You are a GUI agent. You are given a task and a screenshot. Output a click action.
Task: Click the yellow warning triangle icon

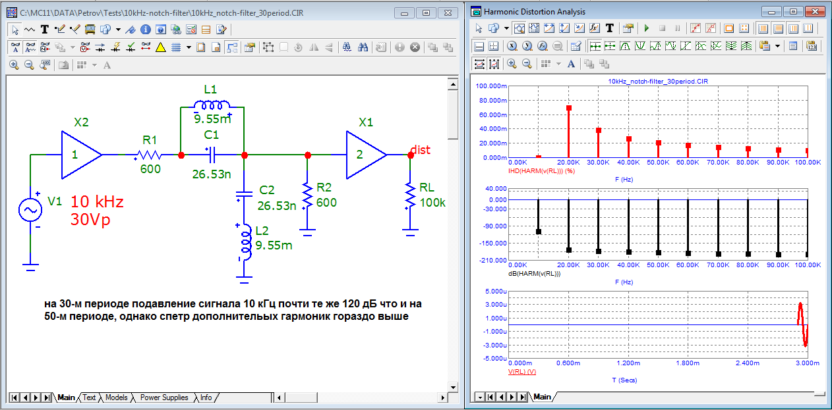tap(160, 47)
